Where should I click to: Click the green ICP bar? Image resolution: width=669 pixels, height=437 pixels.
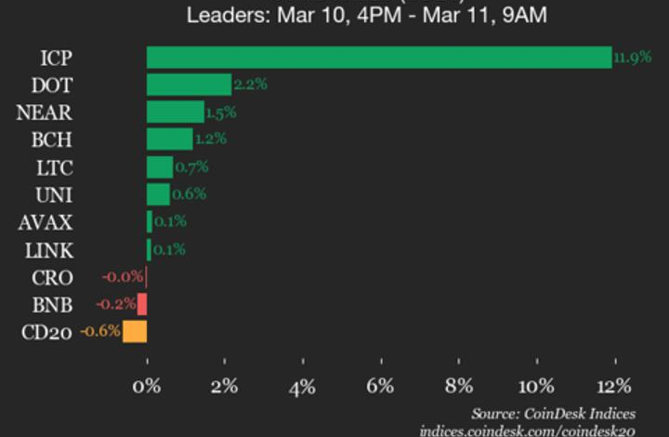pyautogui.click(x=378, y=58)
